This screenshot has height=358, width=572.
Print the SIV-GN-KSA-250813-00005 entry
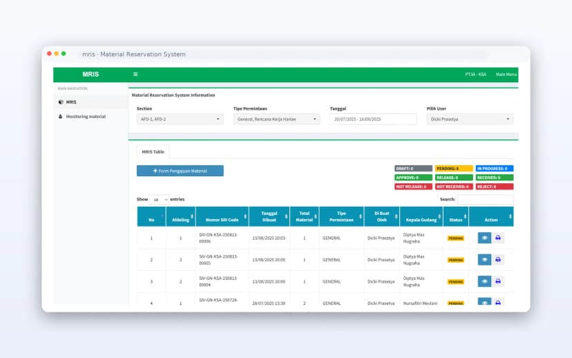(498, 260)
